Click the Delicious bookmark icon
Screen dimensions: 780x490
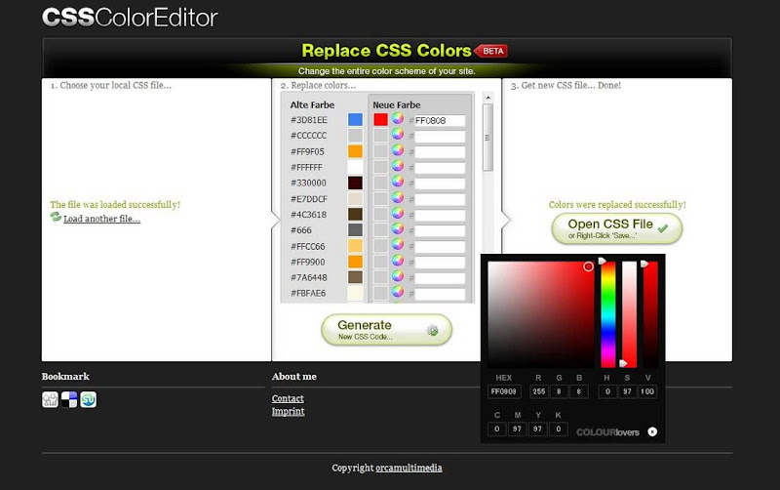click(69, 399)
